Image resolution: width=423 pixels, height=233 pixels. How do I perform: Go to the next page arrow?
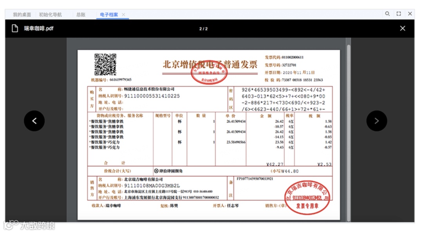click(x=377, y=121)
